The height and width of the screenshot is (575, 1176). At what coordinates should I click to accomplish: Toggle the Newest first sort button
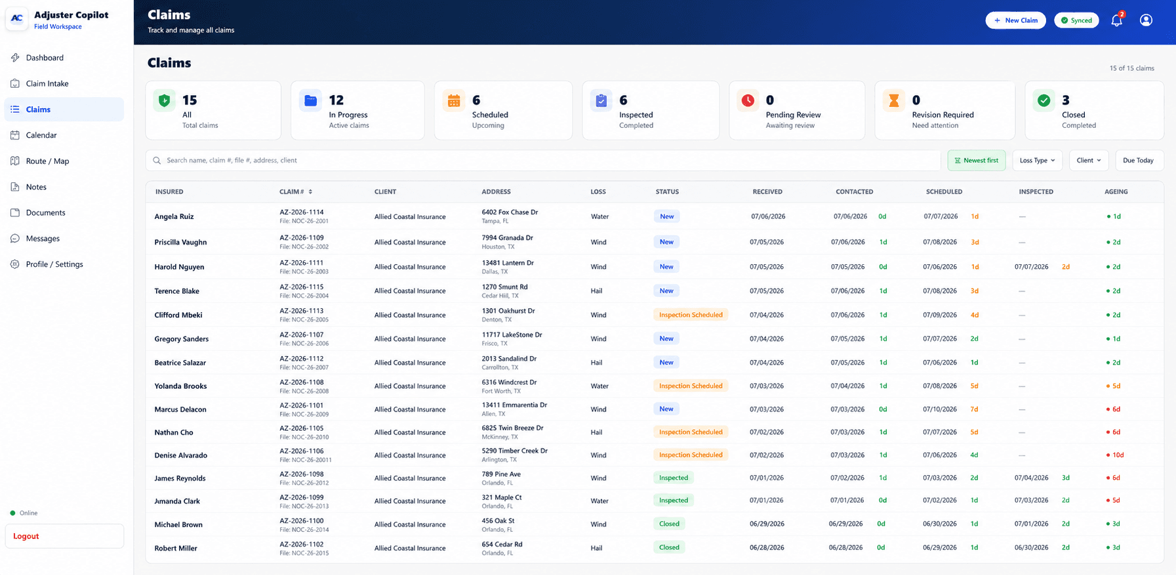tap(977, 161)
